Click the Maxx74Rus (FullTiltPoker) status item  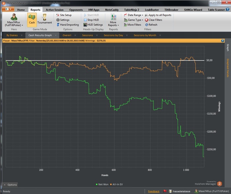[212, 191]
